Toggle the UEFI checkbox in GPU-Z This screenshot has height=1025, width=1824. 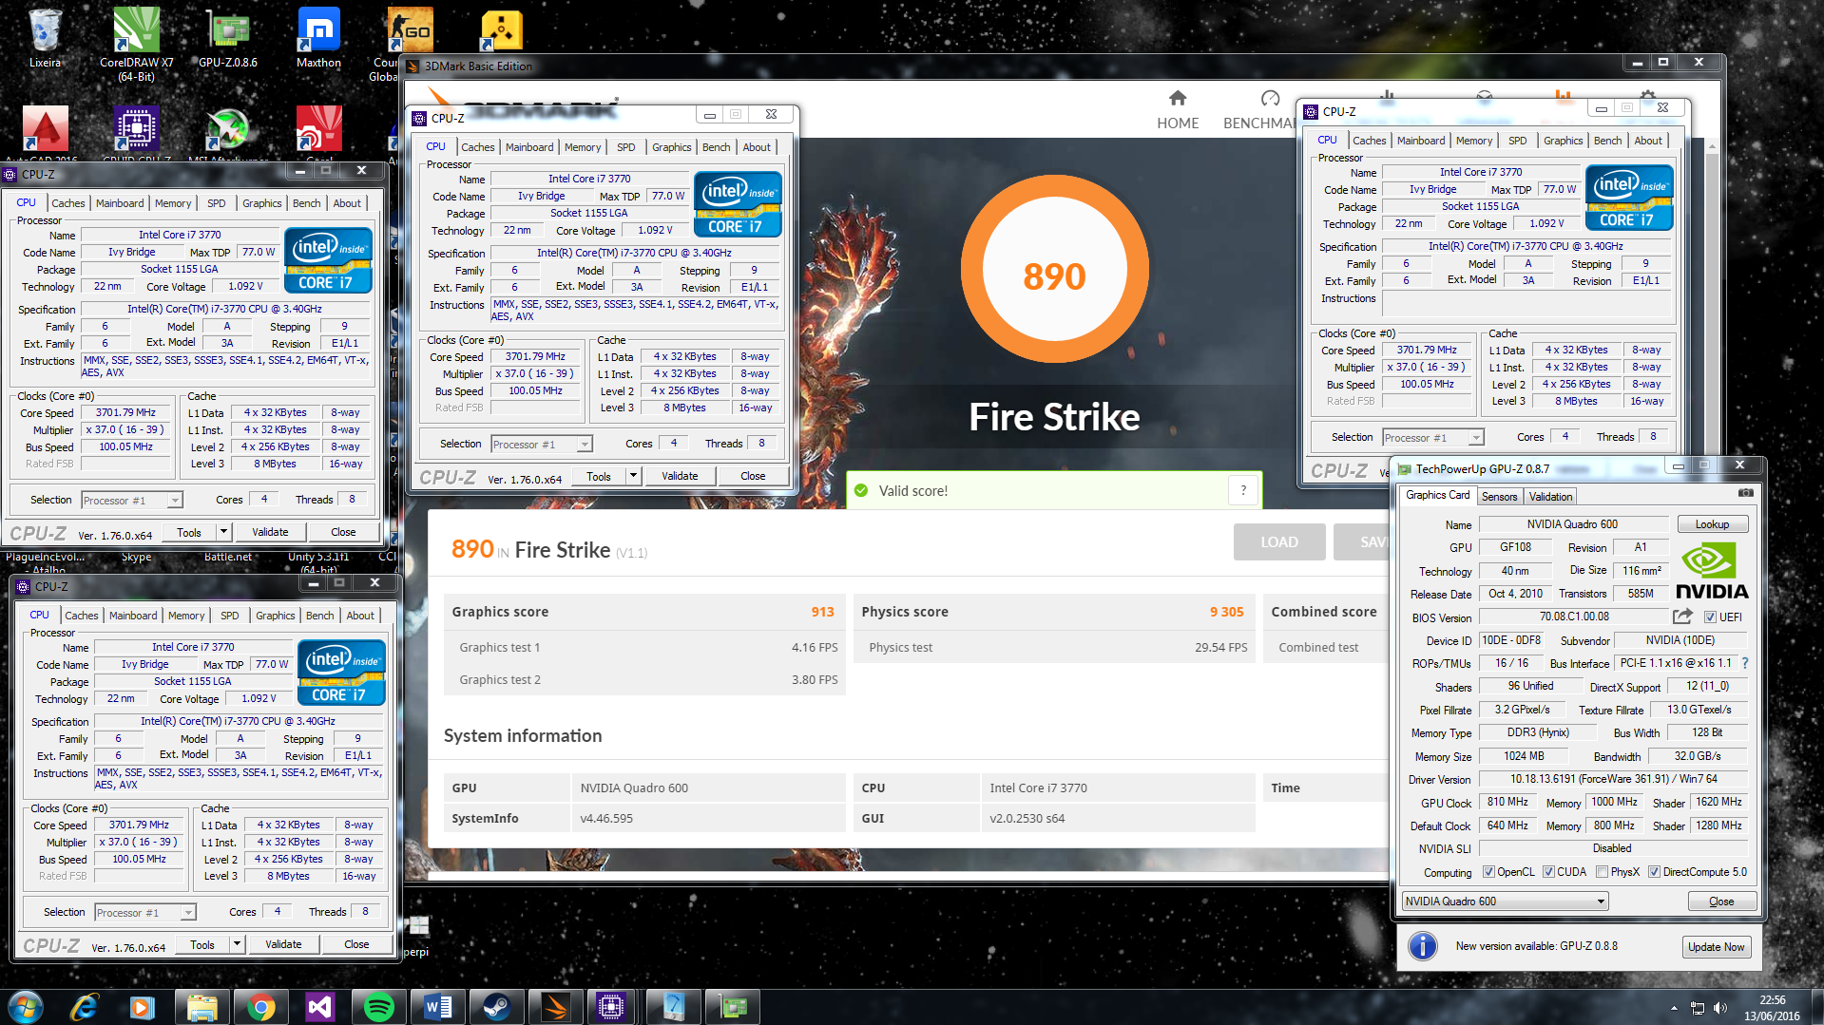point(1710,617)
